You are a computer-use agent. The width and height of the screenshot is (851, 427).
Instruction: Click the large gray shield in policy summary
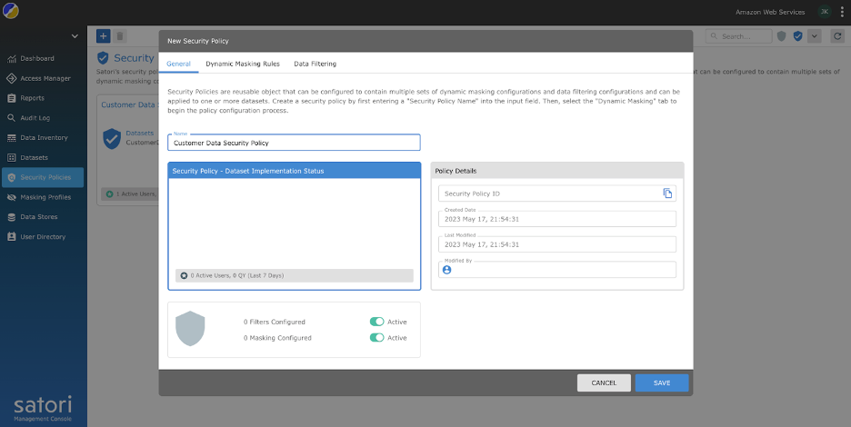tap(190, 329)
